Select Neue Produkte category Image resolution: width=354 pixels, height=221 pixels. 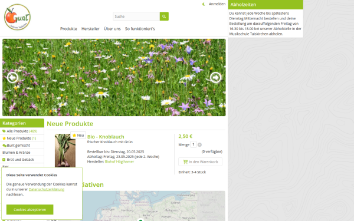tap(22, 138)
